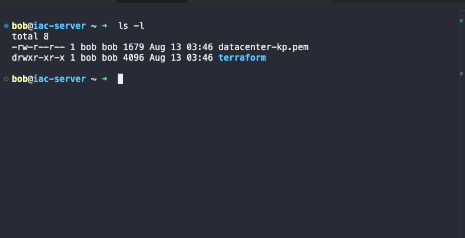Click the drwxr-xr-x permissions string

[38, 58]
